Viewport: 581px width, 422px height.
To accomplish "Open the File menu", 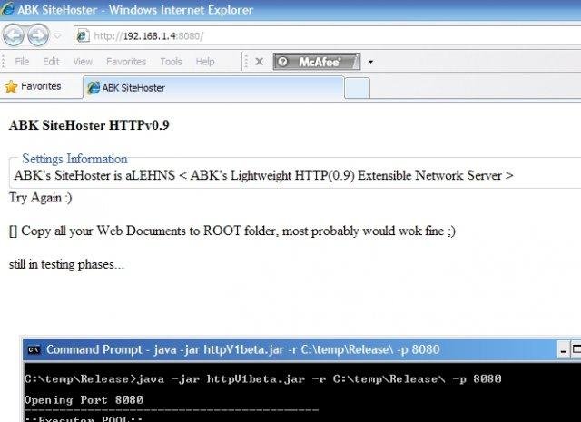I will [x=22, y=61].
